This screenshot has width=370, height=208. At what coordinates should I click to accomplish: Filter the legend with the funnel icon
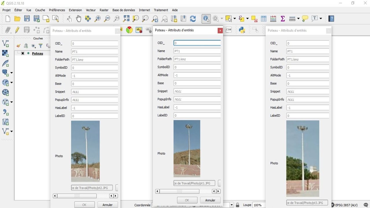pos(40,46)
